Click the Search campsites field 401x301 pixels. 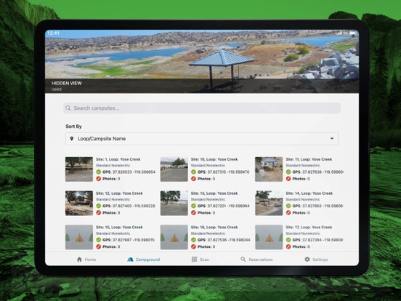202,108
